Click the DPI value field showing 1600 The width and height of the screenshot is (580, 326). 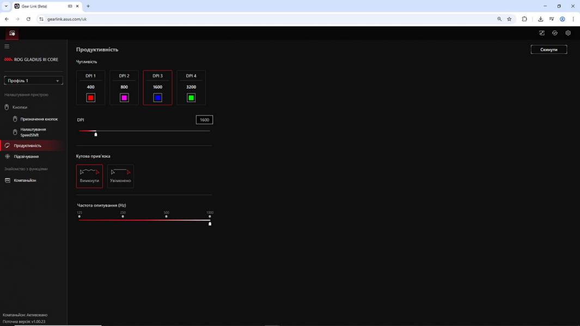click(x=204, y=120)
